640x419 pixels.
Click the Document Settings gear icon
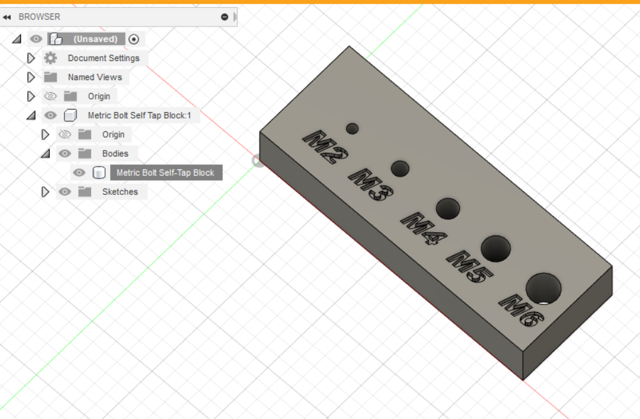tap(49, 57)
